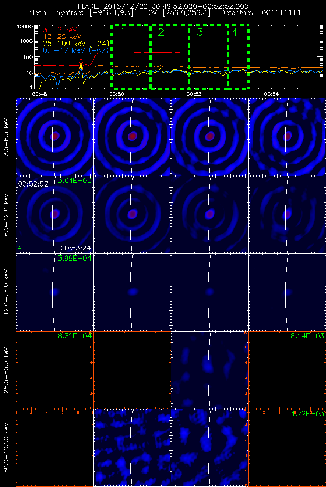Open the 12.0-25.0 keV image in the third column
Screen dimensions: 326x487
(x=210, y=292)
